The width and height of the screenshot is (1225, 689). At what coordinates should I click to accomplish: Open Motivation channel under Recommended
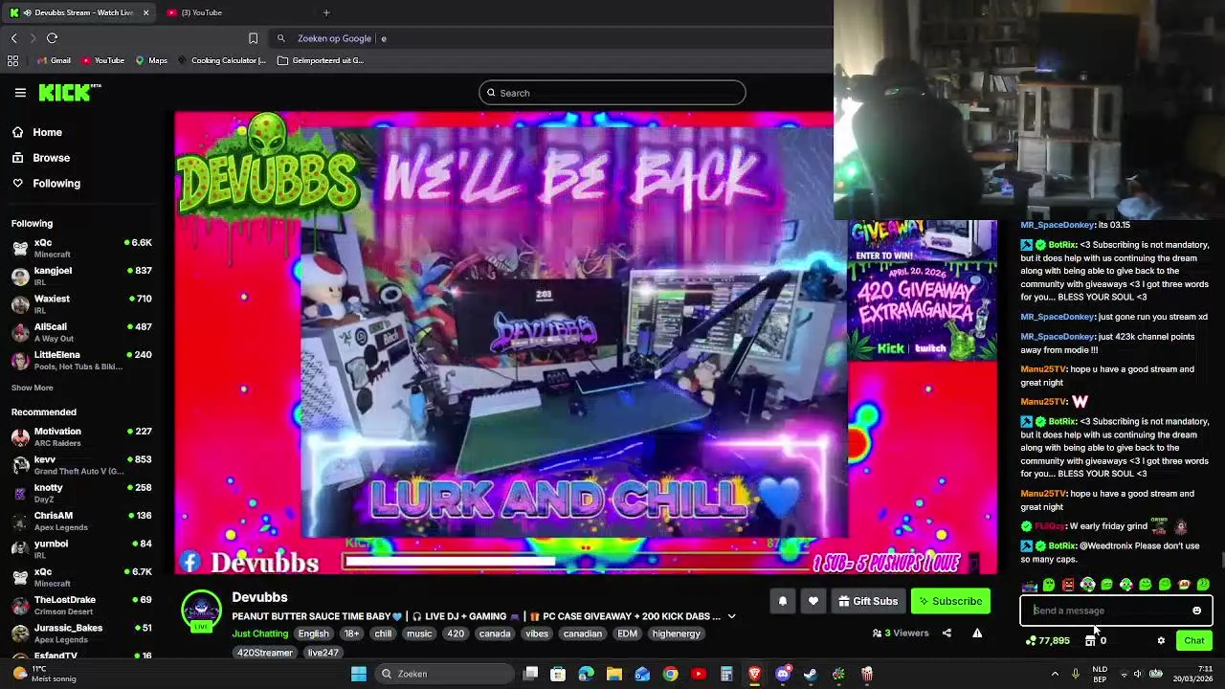81,436
